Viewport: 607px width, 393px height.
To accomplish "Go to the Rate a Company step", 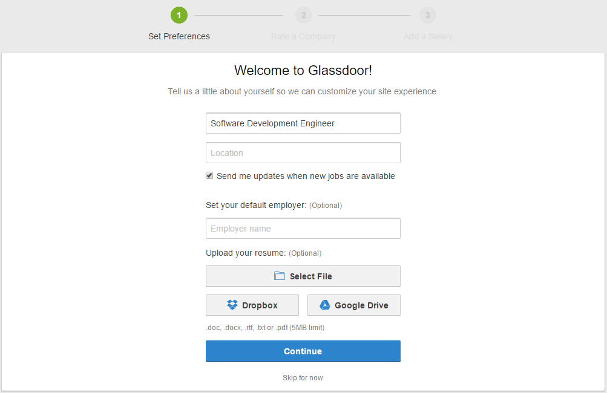I will (303, 36).
